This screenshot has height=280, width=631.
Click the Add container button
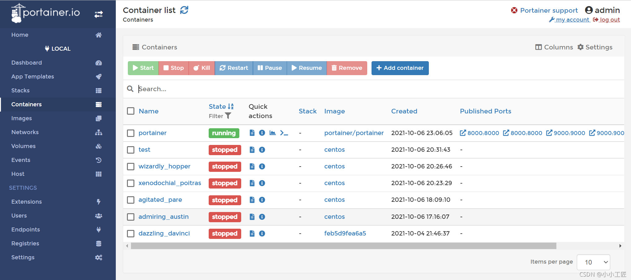pyautogui.click(x=400, y=68)
